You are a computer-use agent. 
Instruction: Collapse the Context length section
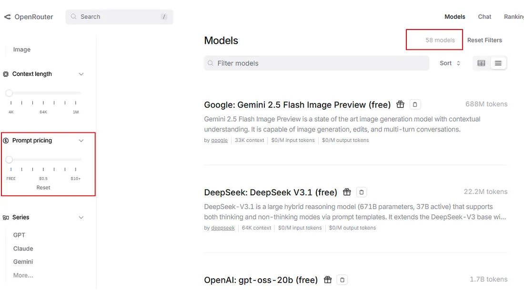(x=81, y=74)
